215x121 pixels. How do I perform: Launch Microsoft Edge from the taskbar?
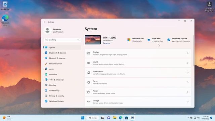tap(121, 118)
